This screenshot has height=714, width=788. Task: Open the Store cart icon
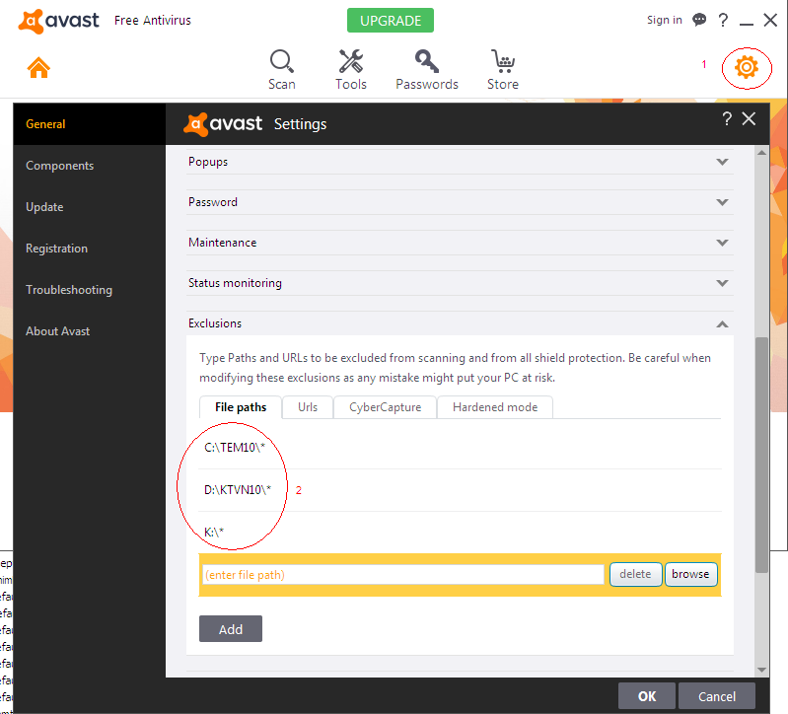(x=503, y=61)
